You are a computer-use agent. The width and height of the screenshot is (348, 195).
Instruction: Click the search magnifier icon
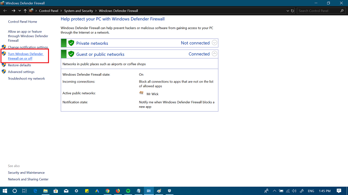pyautogui.click(x=342, y=11)
